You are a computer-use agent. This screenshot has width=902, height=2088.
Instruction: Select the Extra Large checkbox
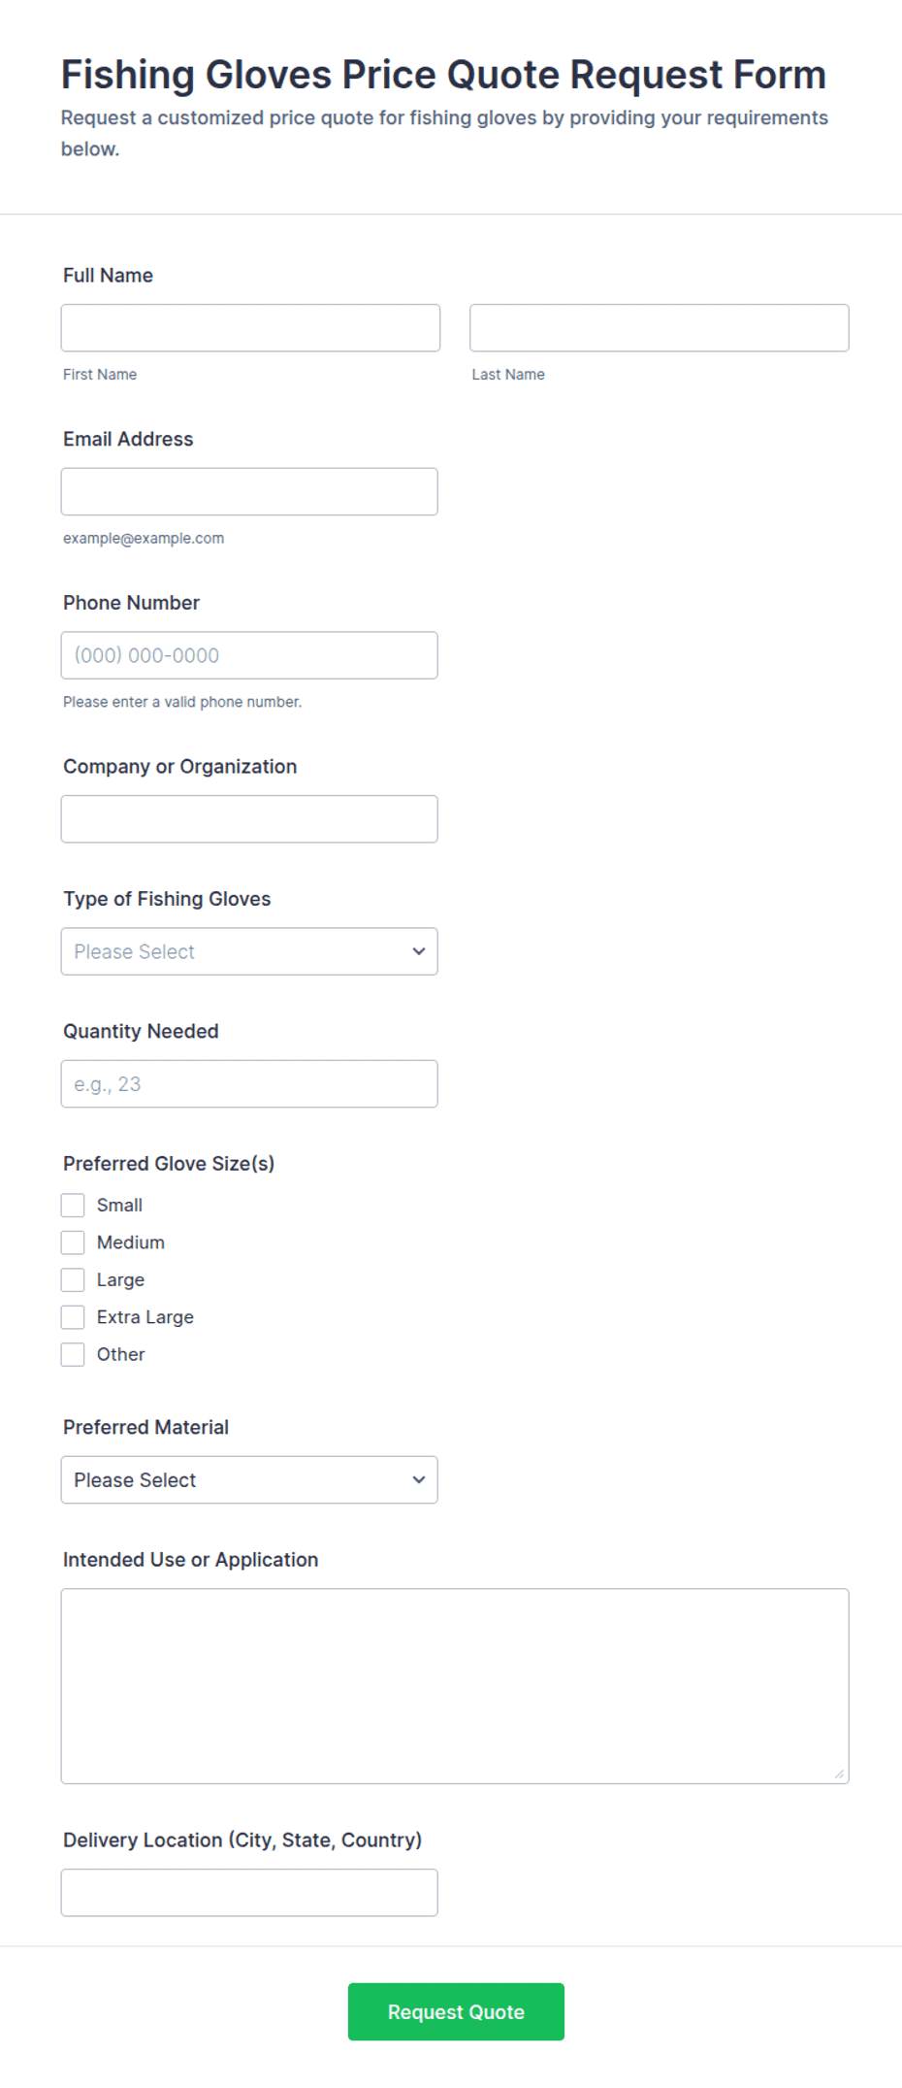pos(73,1317)
